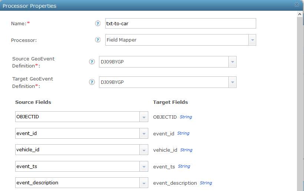
Task: Click the Field Mapper processor text box
Action: pyautogui.click(x=176, y=40)
